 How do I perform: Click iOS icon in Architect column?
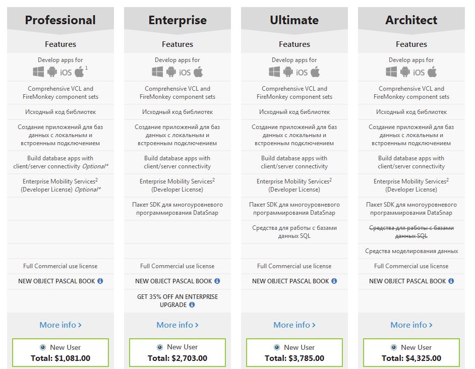point(419,73)
